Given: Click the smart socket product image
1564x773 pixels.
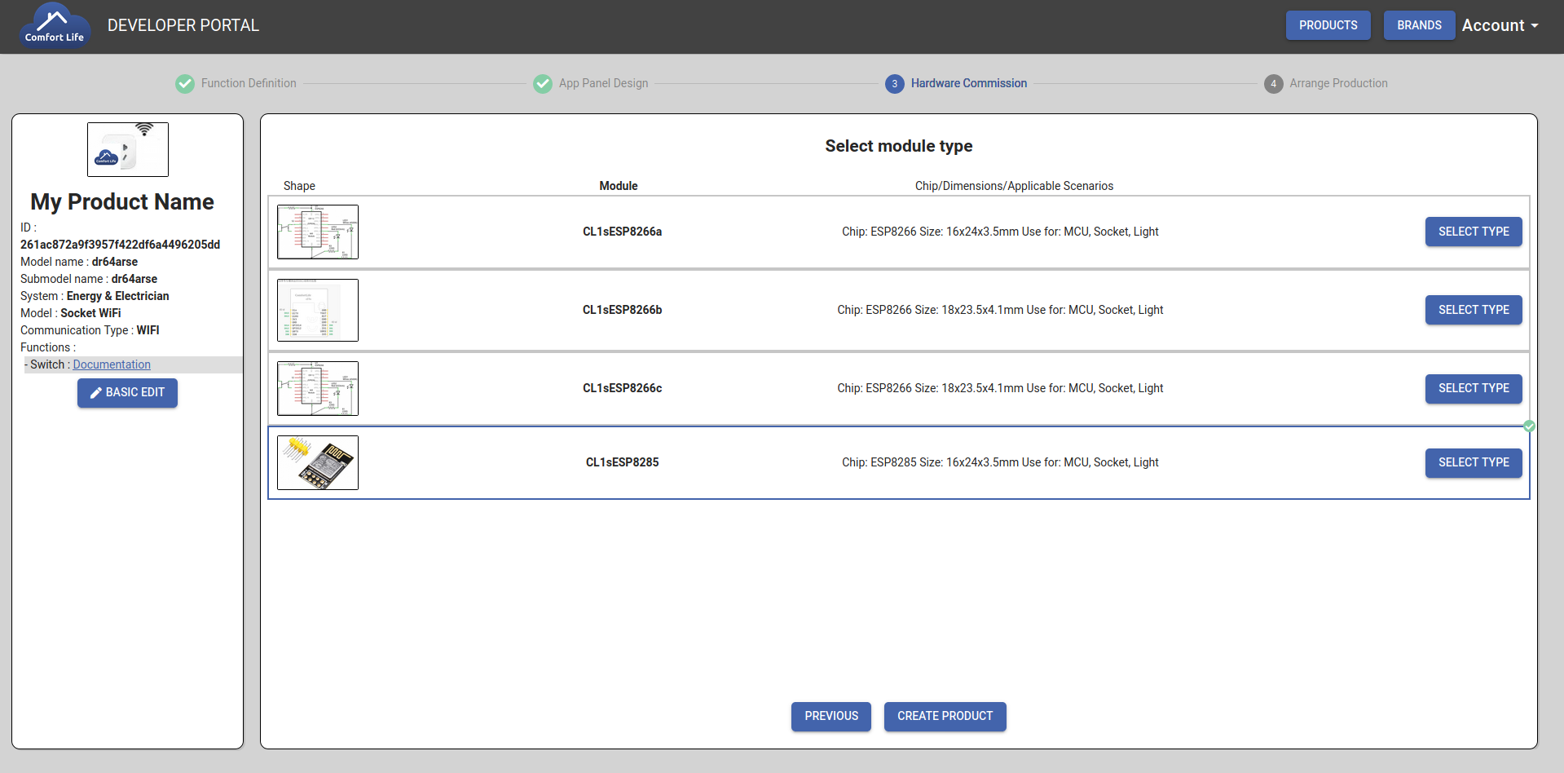Looking at the screenshot, I should point(128,150).
